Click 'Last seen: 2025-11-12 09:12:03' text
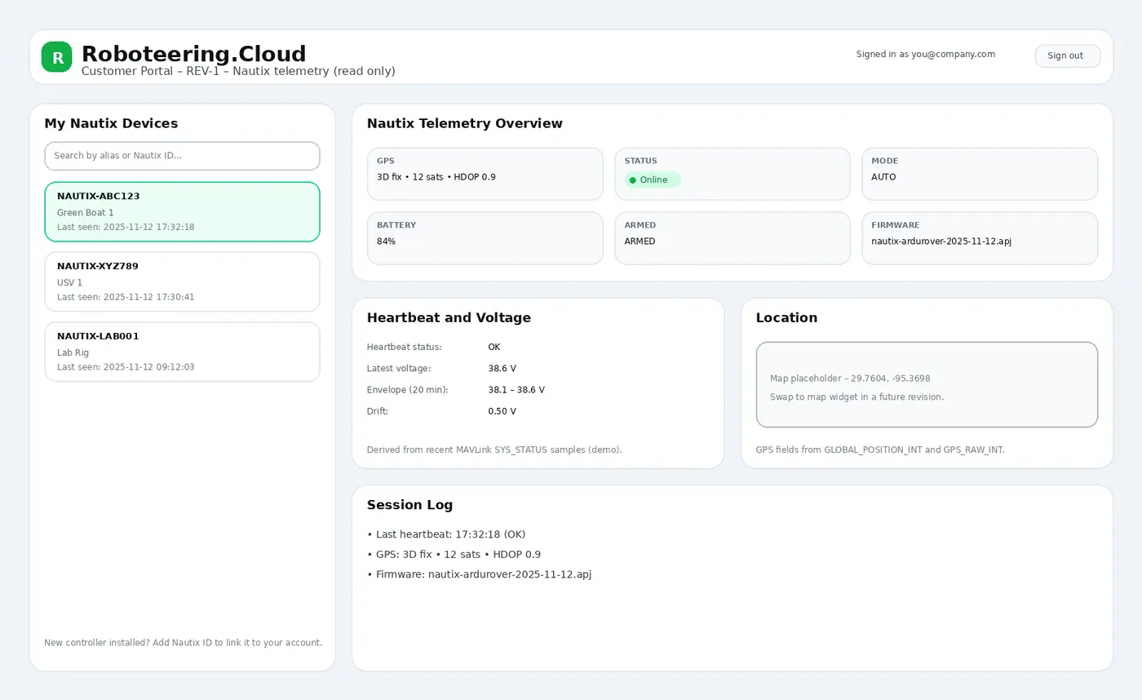Screen dimensions: 1142x700 tap(126, 367)
